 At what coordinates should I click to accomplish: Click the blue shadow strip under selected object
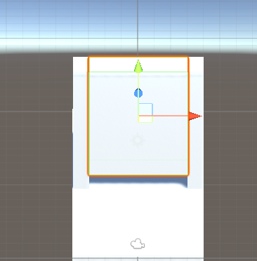138,180
